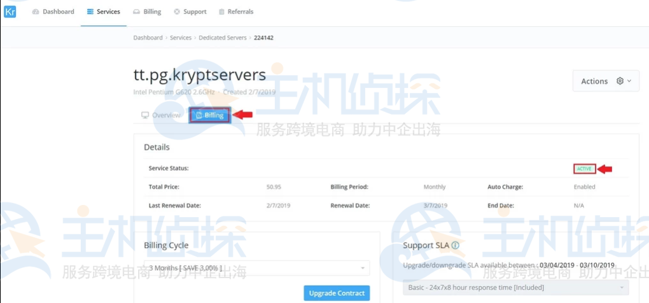
Task: Open the Support SLA level dropdown
Action: (516, 287)
